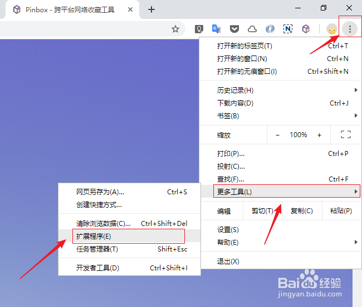
Task: Expand the 更多工具(L) submenu
Action: click(x=280, y=192)
